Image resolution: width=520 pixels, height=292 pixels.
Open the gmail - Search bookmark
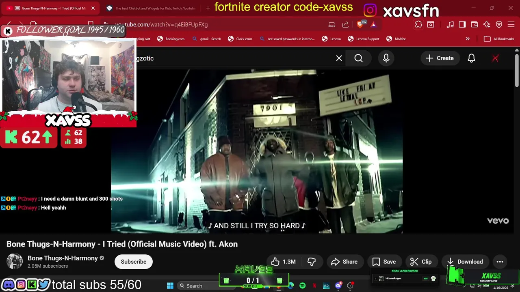tap(207, 39)
